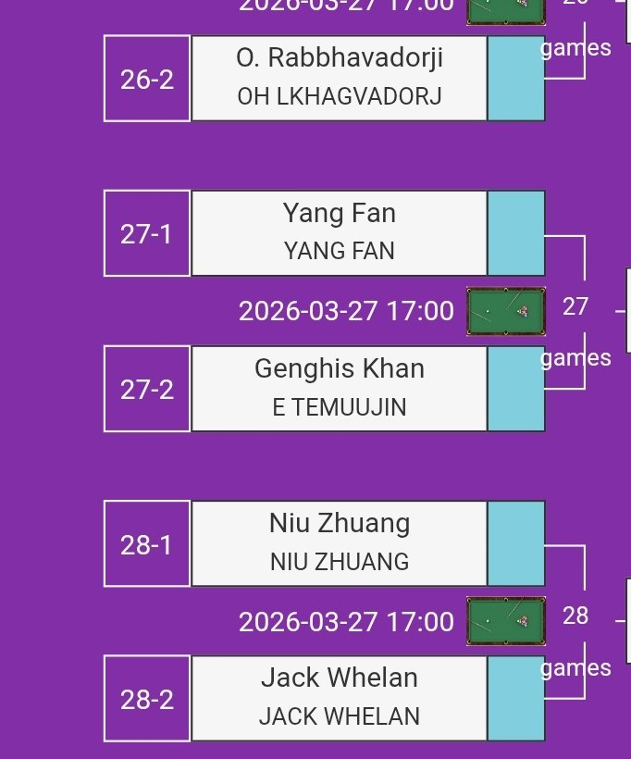Click the 28-1 seed label
The width and height of the screenshot is (631, 759).
point(147,544)
